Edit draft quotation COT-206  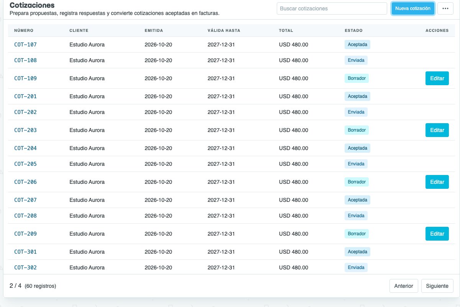[437, 182]
